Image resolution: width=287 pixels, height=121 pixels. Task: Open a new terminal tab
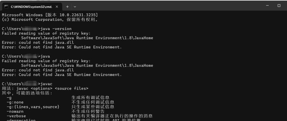67,7
